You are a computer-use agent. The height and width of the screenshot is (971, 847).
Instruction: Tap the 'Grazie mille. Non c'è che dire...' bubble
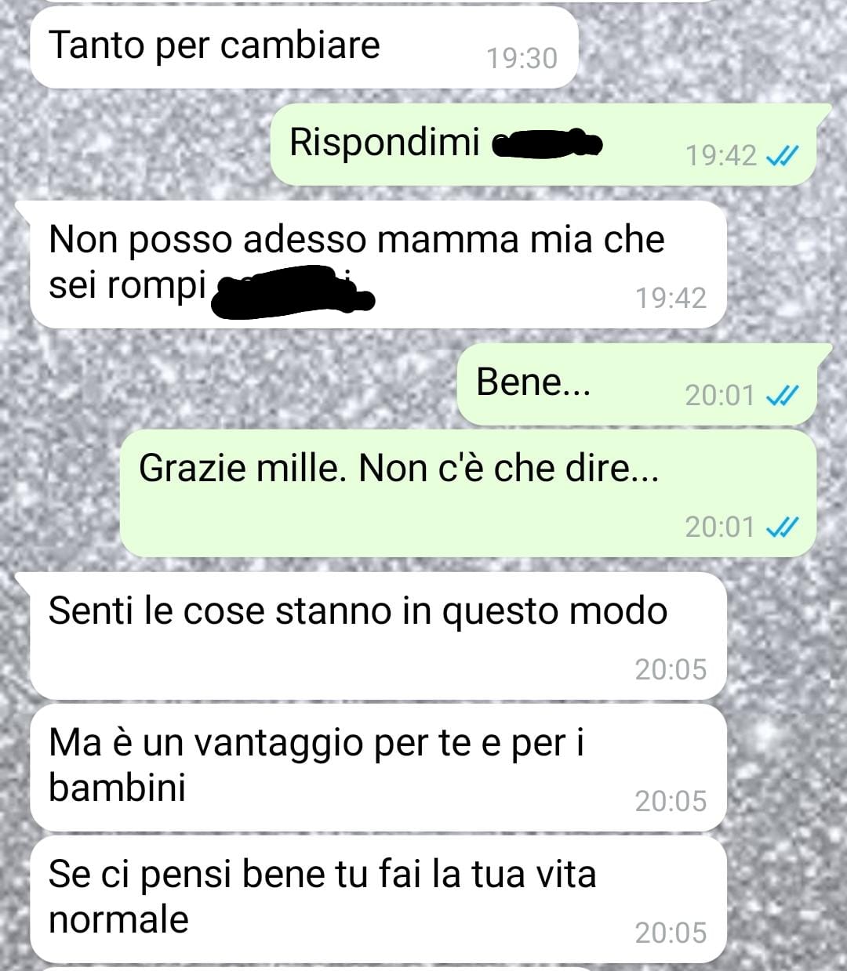pyautogui.click(x=468, y=493)
